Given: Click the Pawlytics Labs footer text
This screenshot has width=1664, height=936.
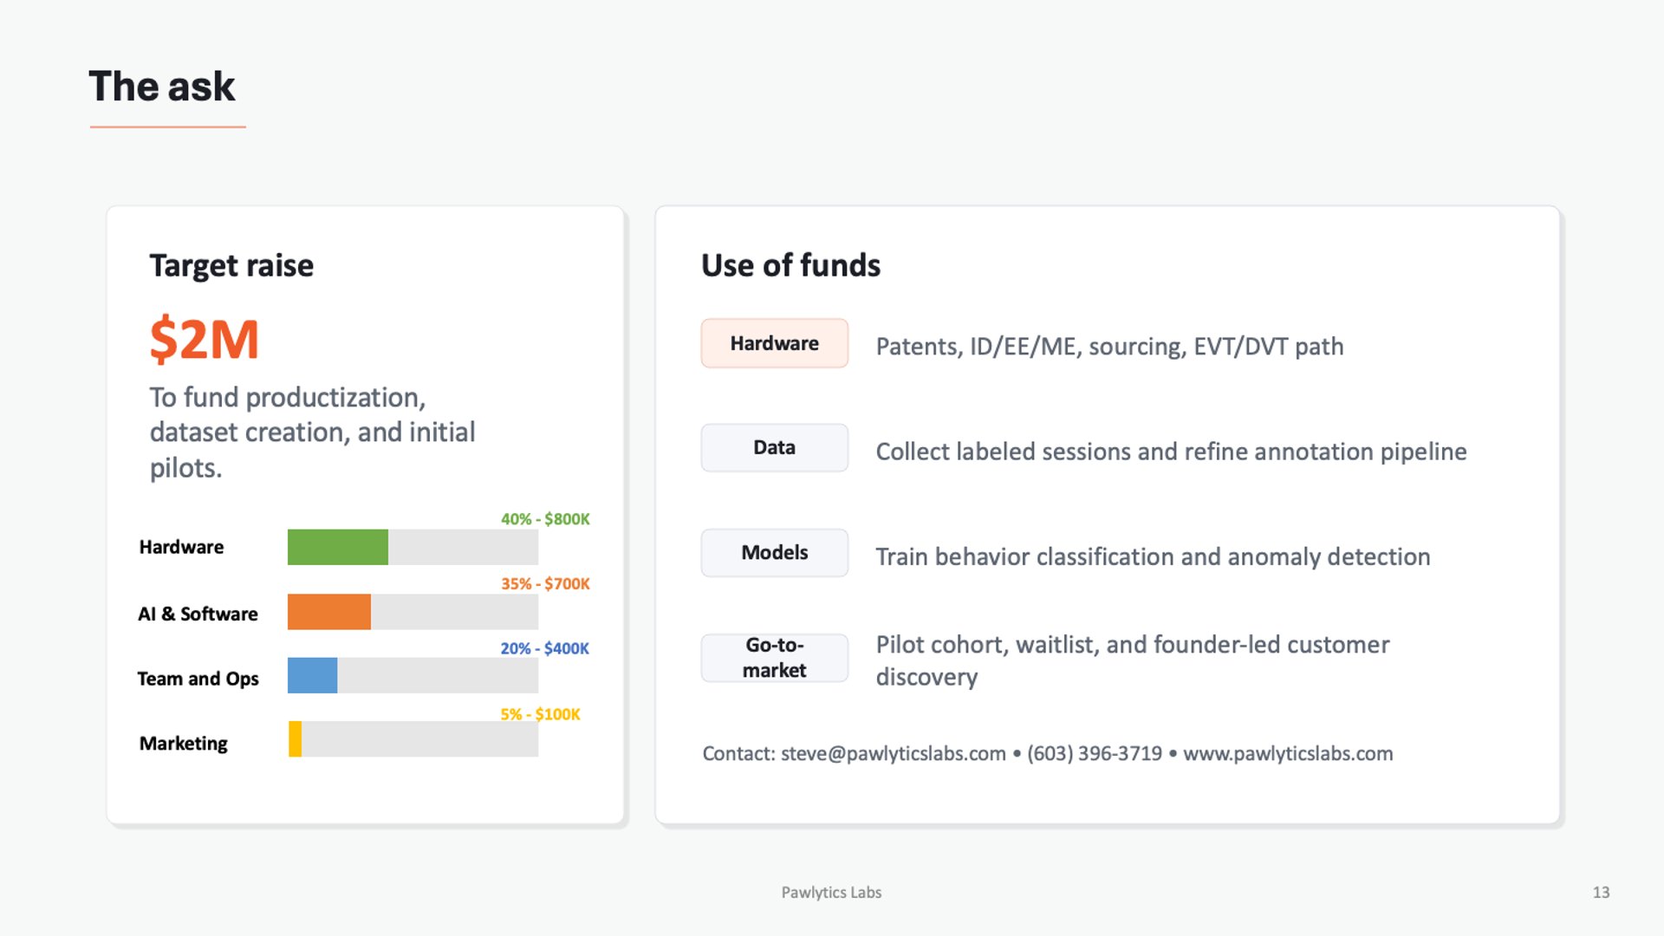Looking at the screenshot, I should pos(831,892).
